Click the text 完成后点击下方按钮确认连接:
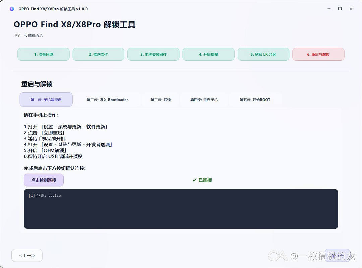Image resolution: width=362 pixels, height=268 pixels. (x=55, y=168)
